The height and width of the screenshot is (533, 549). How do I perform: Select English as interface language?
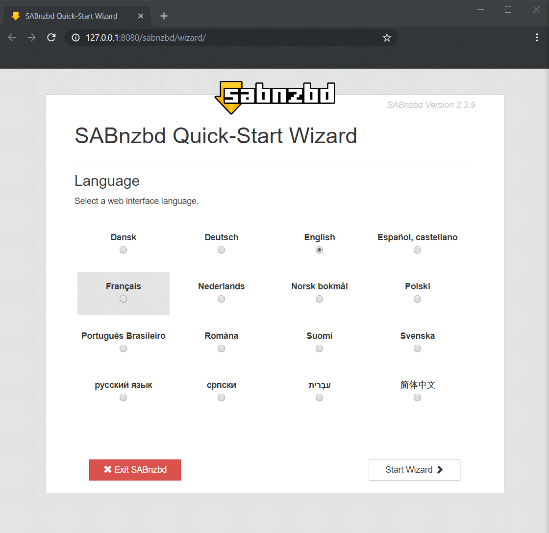(x=319, y=250)
